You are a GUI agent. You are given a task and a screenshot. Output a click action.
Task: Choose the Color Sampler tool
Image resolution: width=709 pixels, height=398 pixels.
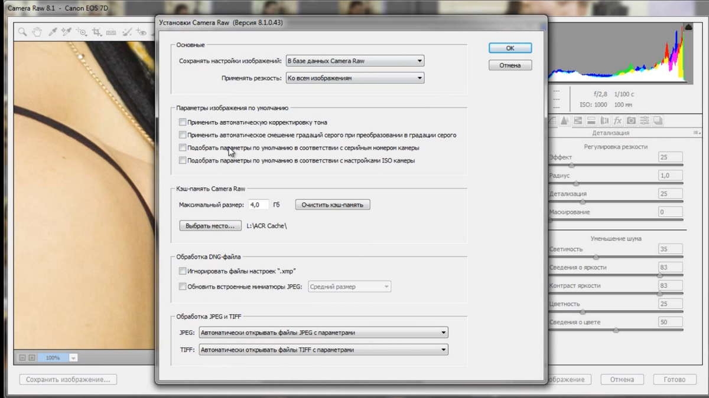pos(67,32)
